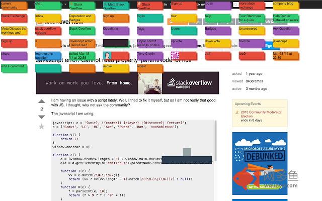Click the 'Tour Start here for a quick' tile

(252, 18)
